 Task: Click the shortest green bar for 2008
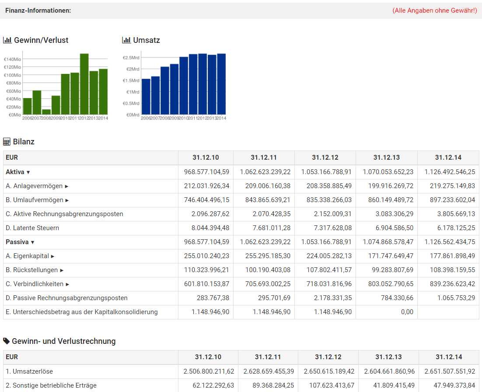coord(46,112)
